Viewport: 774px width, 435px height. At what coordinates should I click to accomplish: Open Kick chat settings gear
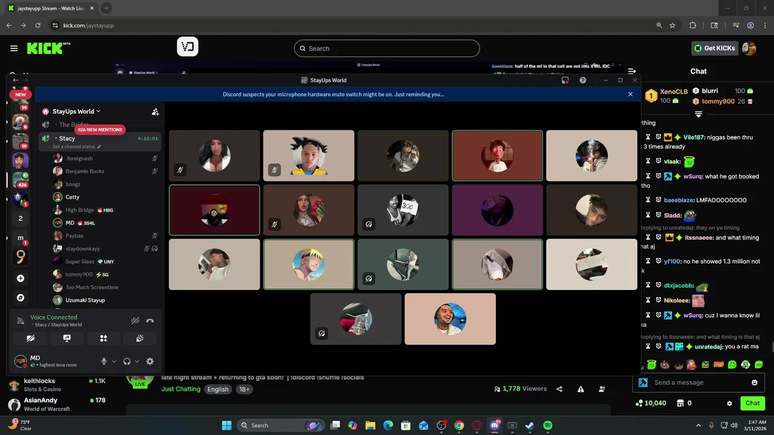click(729, 403)
